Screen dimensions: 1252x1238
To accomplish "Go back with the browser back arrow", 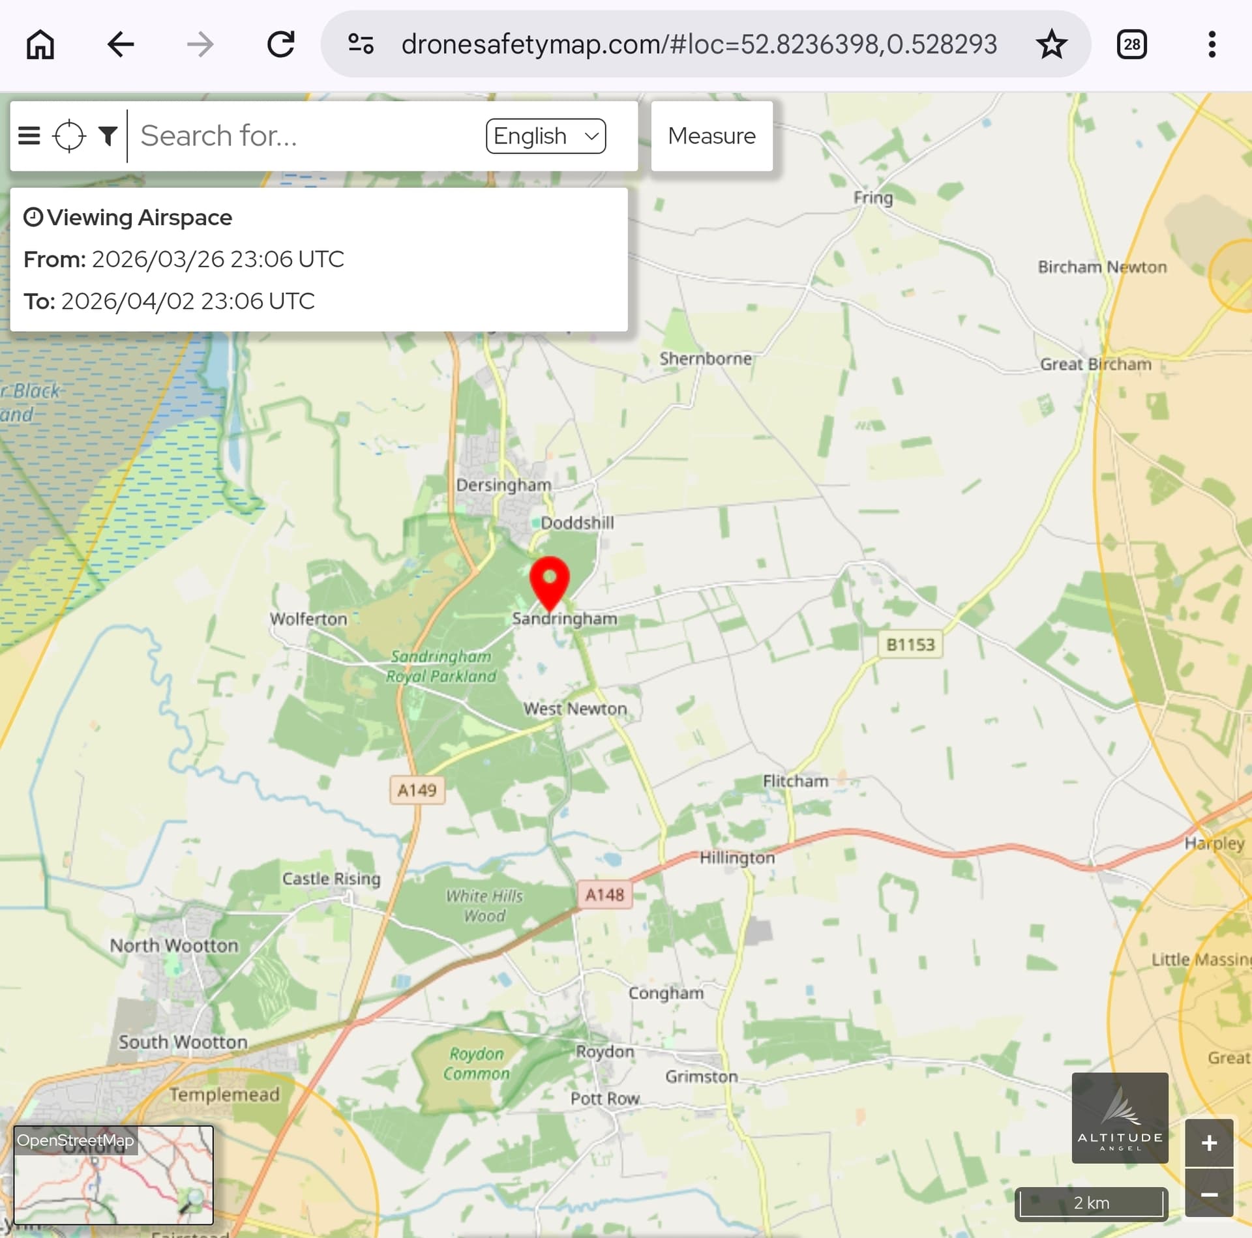I will 121,44.
